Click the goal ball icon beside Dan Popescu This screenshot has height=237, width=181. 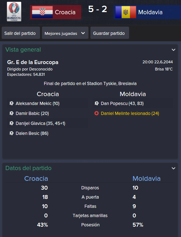pos(97,104)
